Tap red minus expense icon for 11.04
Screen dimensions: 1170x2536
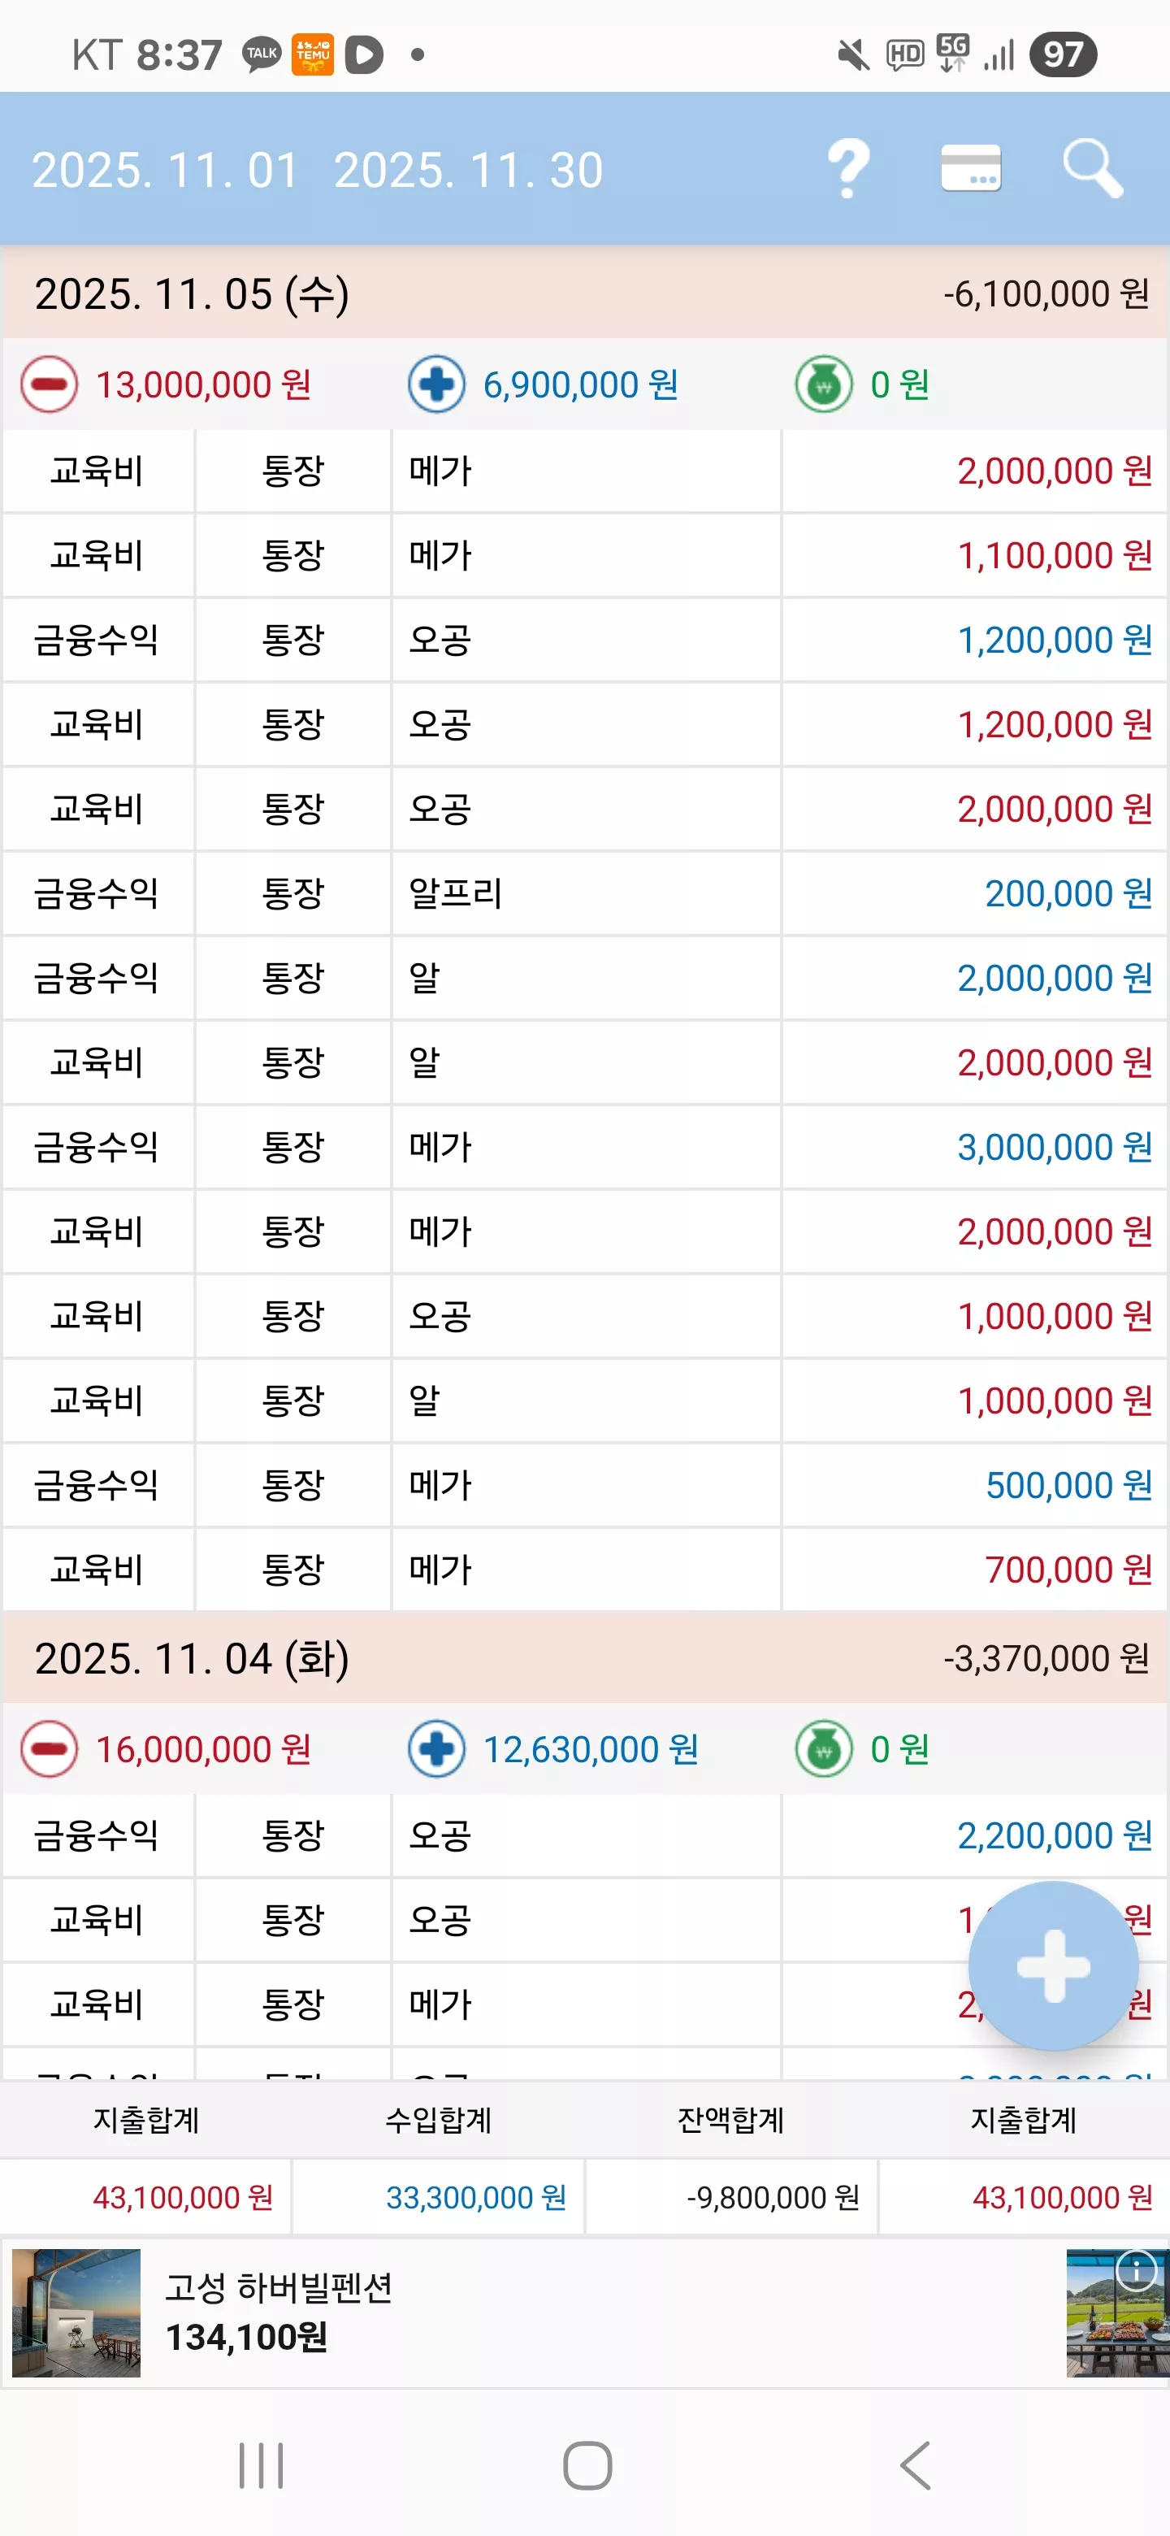[x=50, y=1749]
